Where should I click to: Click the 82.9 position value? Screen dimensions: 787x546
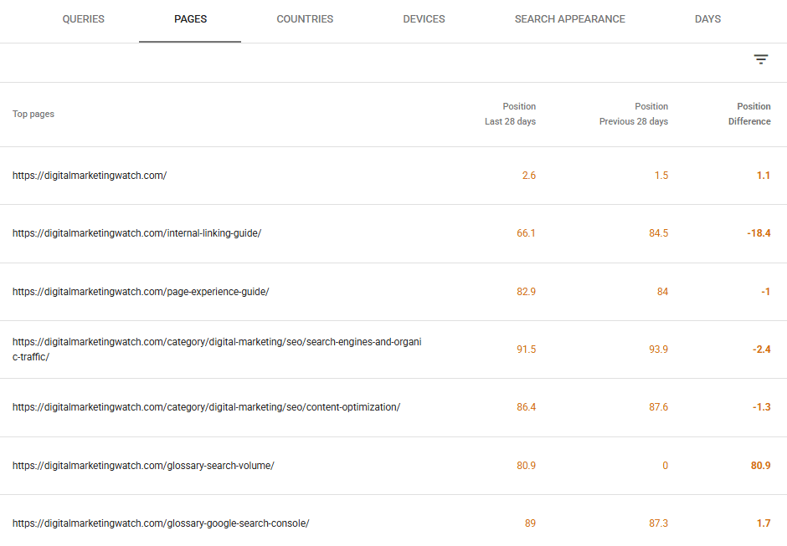coord(526,292)
